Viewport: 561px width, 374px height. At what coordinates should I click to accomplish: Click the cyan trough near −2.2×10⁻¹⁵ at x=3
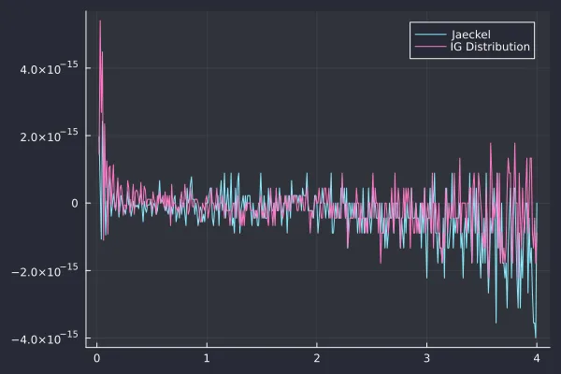click(426, 278)
